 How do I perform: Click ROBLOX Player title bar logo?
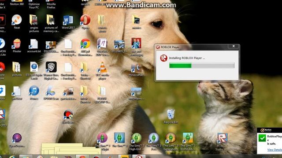pos(158,47)
